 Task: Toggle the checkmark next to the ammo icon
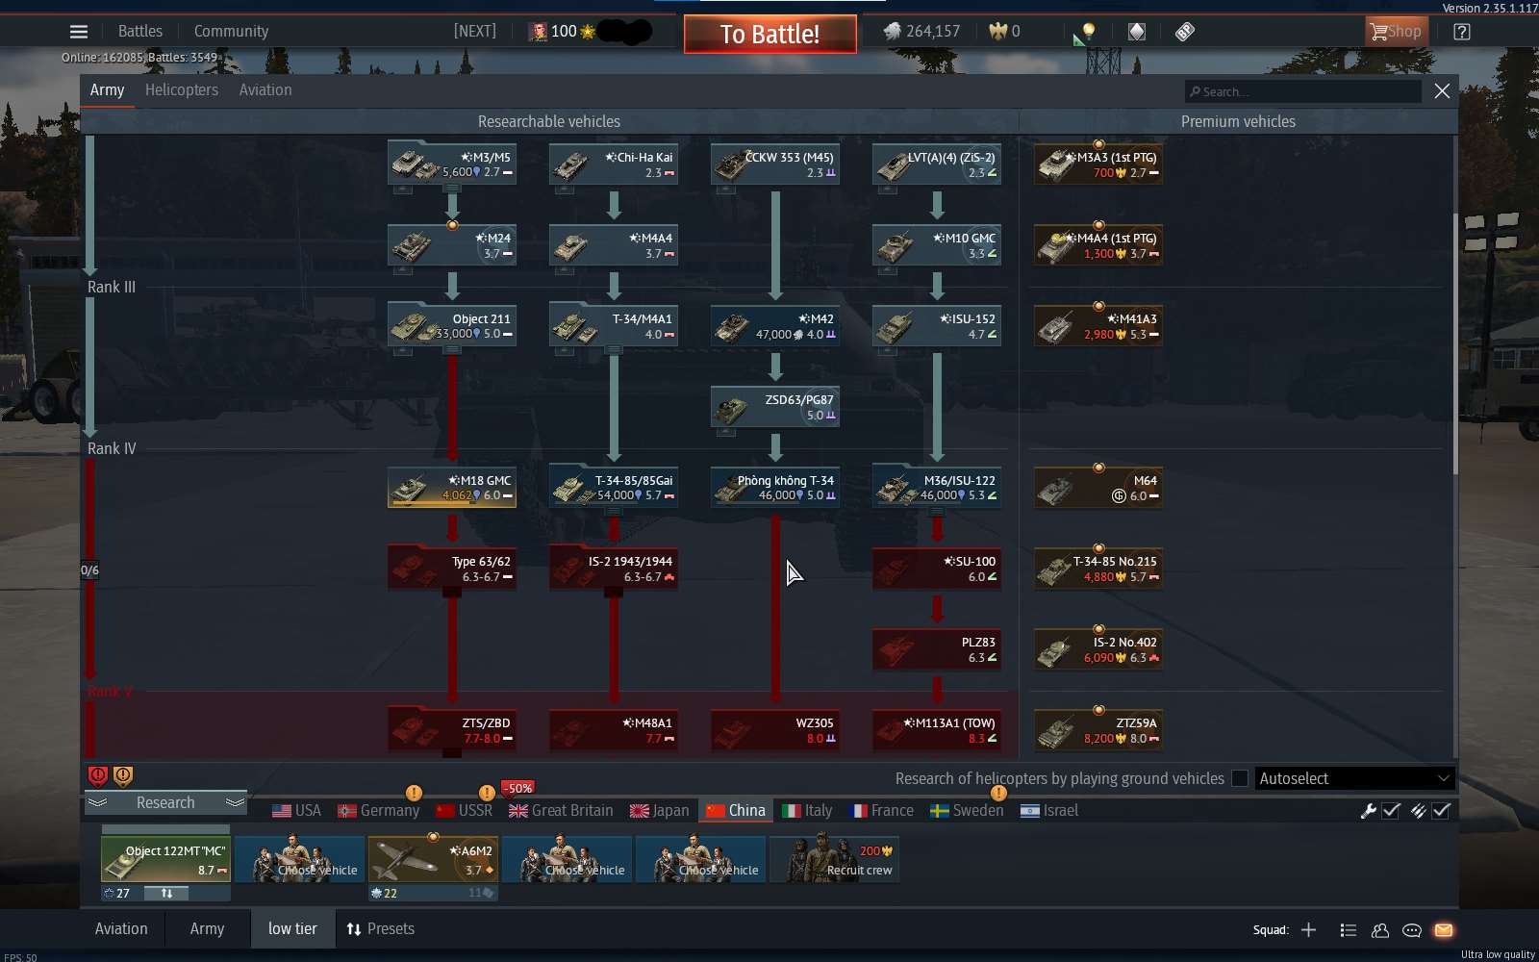click(1441, 811)
